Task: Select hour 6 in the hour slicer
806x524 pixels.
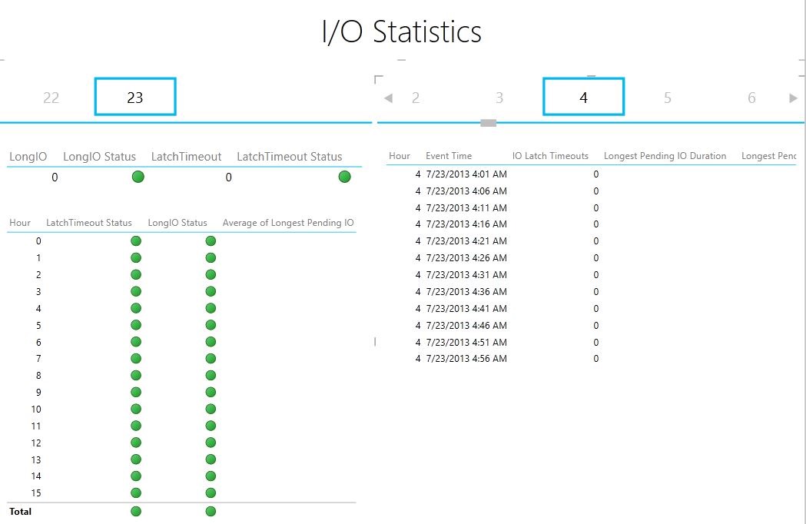Action: point(751,98)
